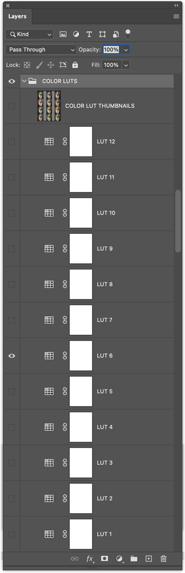Open the Pass Through blend mode dropdown
The width and height of the screenshot is (185, 573).
point(41,50)
